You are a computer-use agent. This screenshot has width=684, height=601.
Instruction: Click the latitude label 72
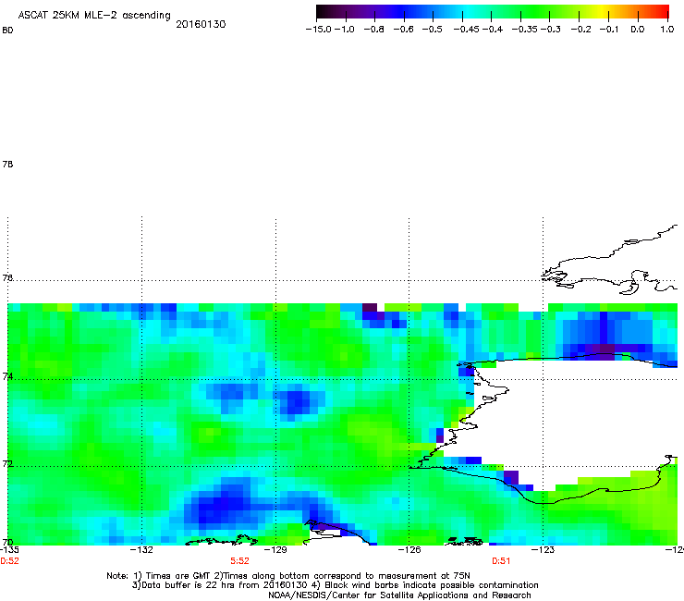click(7, 463)
